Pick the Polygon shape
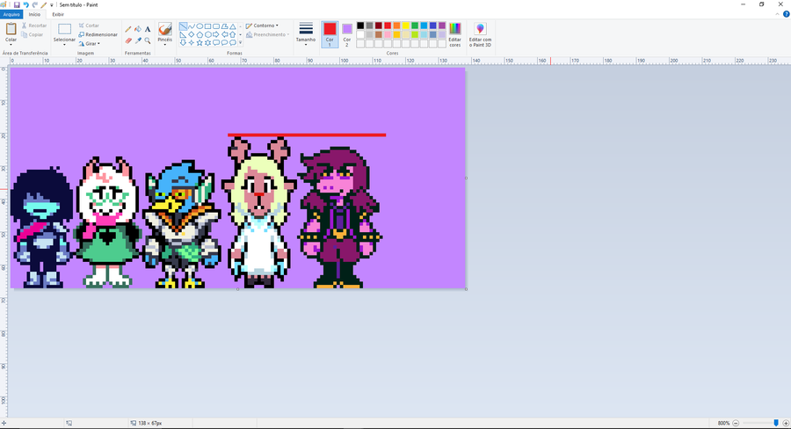The width and height of the screenshot is (791, 429). pyautogui.click(x=224, y=26)
